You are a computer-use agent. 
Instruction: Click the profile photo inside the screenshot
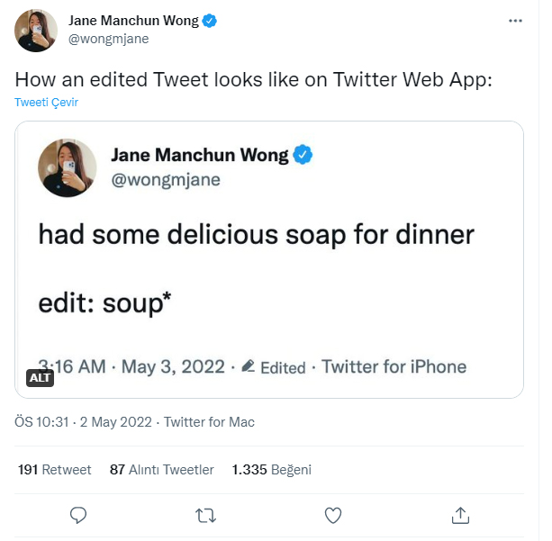(x=67, y=167)
